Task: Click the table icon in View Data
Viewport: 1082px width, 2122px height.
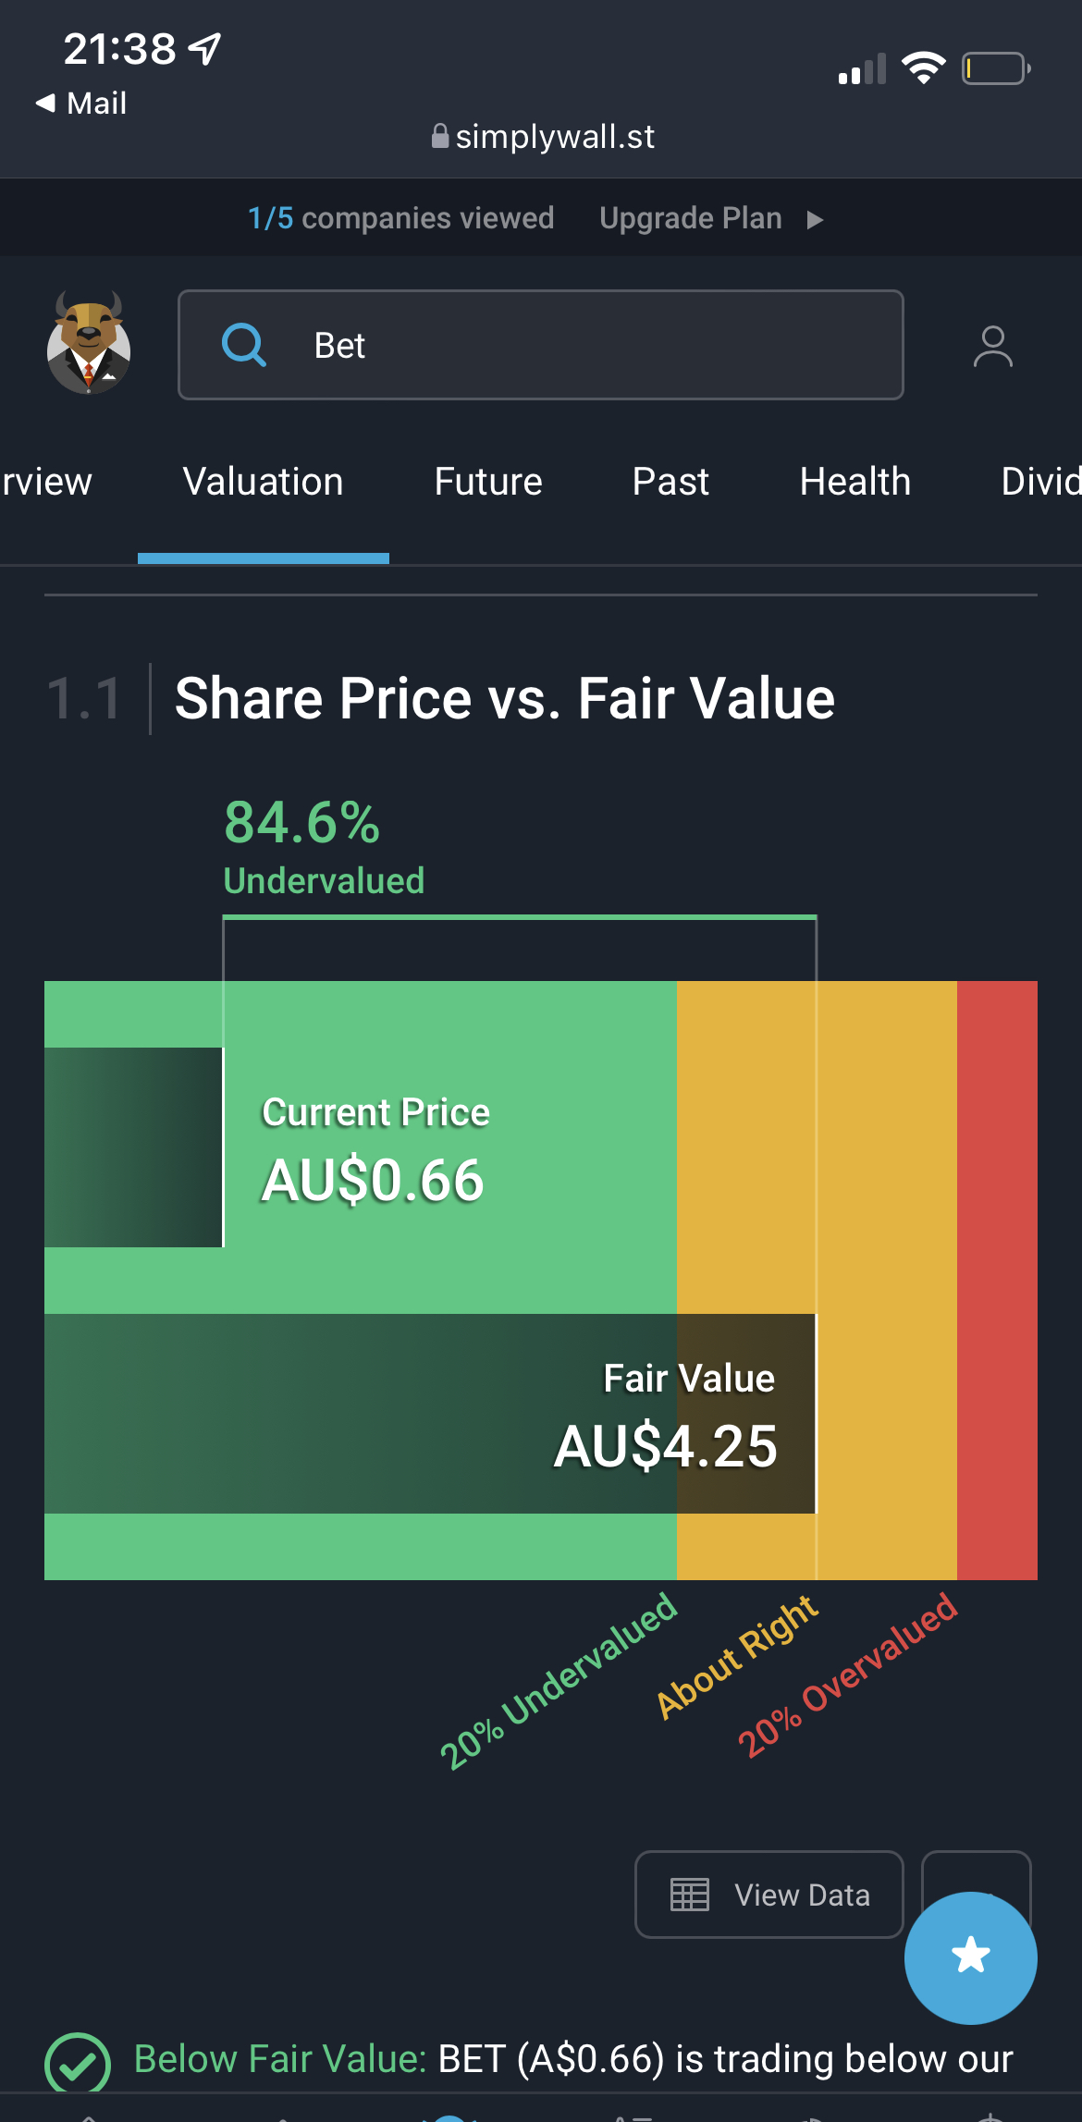Action: [689, 1895]
